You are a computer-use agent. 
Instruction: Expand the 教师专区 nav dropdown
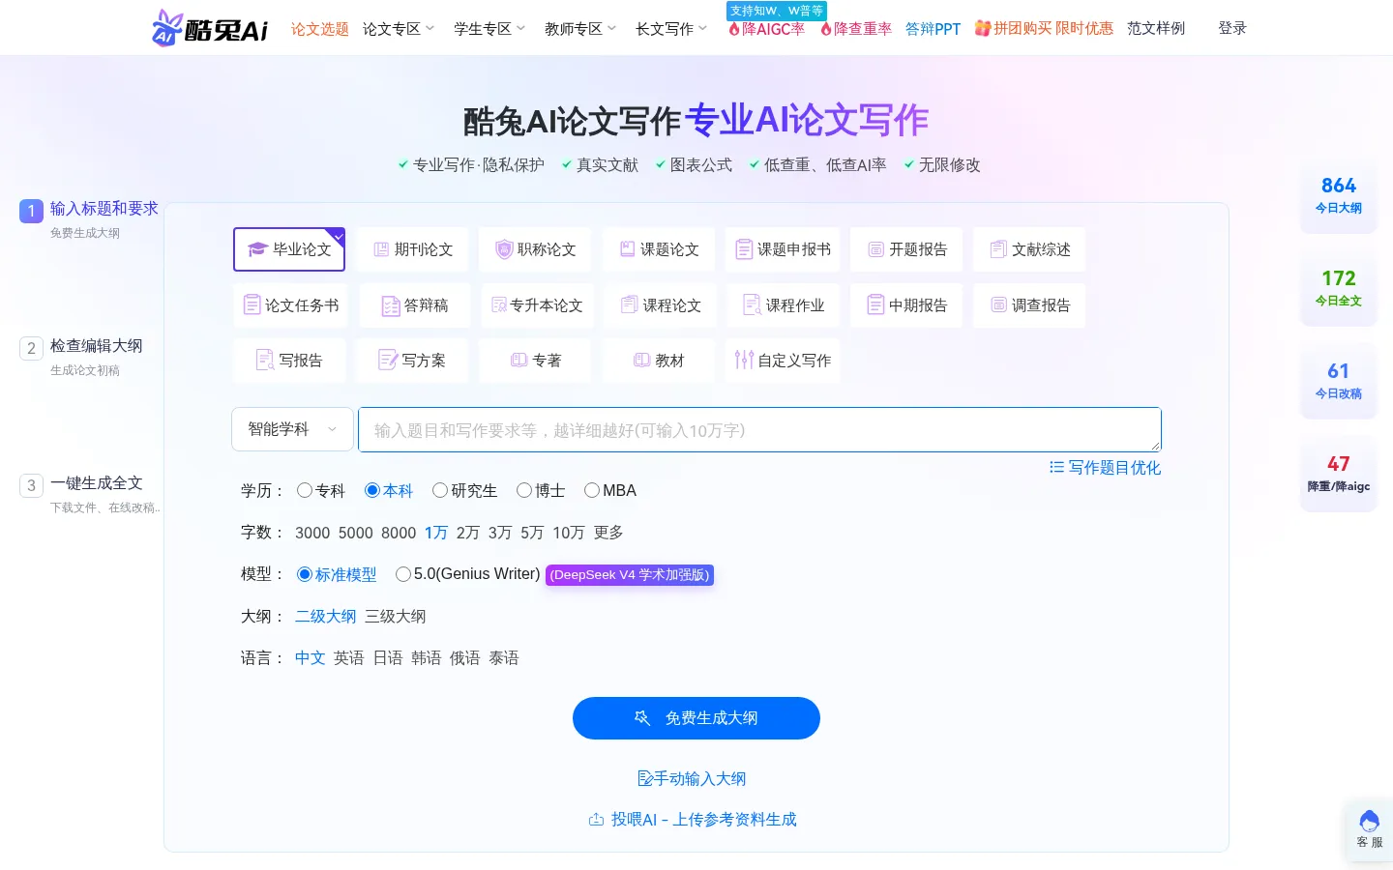click(580, 29)
